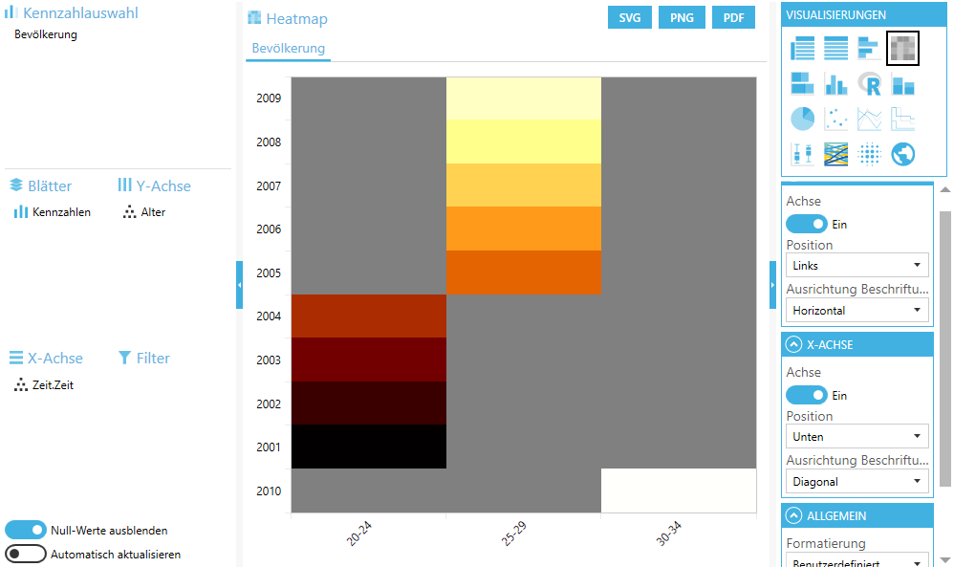
Task: Enable Null-Werte ausblenden
Action: pyautogui.click(x=26, y=528)
